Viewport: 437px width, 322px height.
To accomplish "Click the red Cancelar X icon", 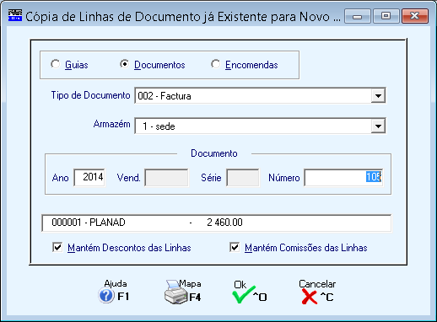I will pos(310,297).
